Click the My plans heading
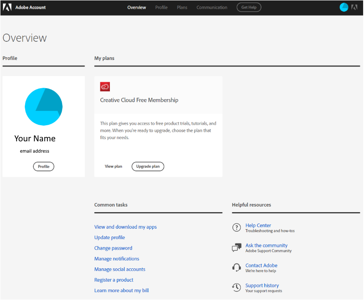Screen dimensions: 364x300 pos(104,58)
